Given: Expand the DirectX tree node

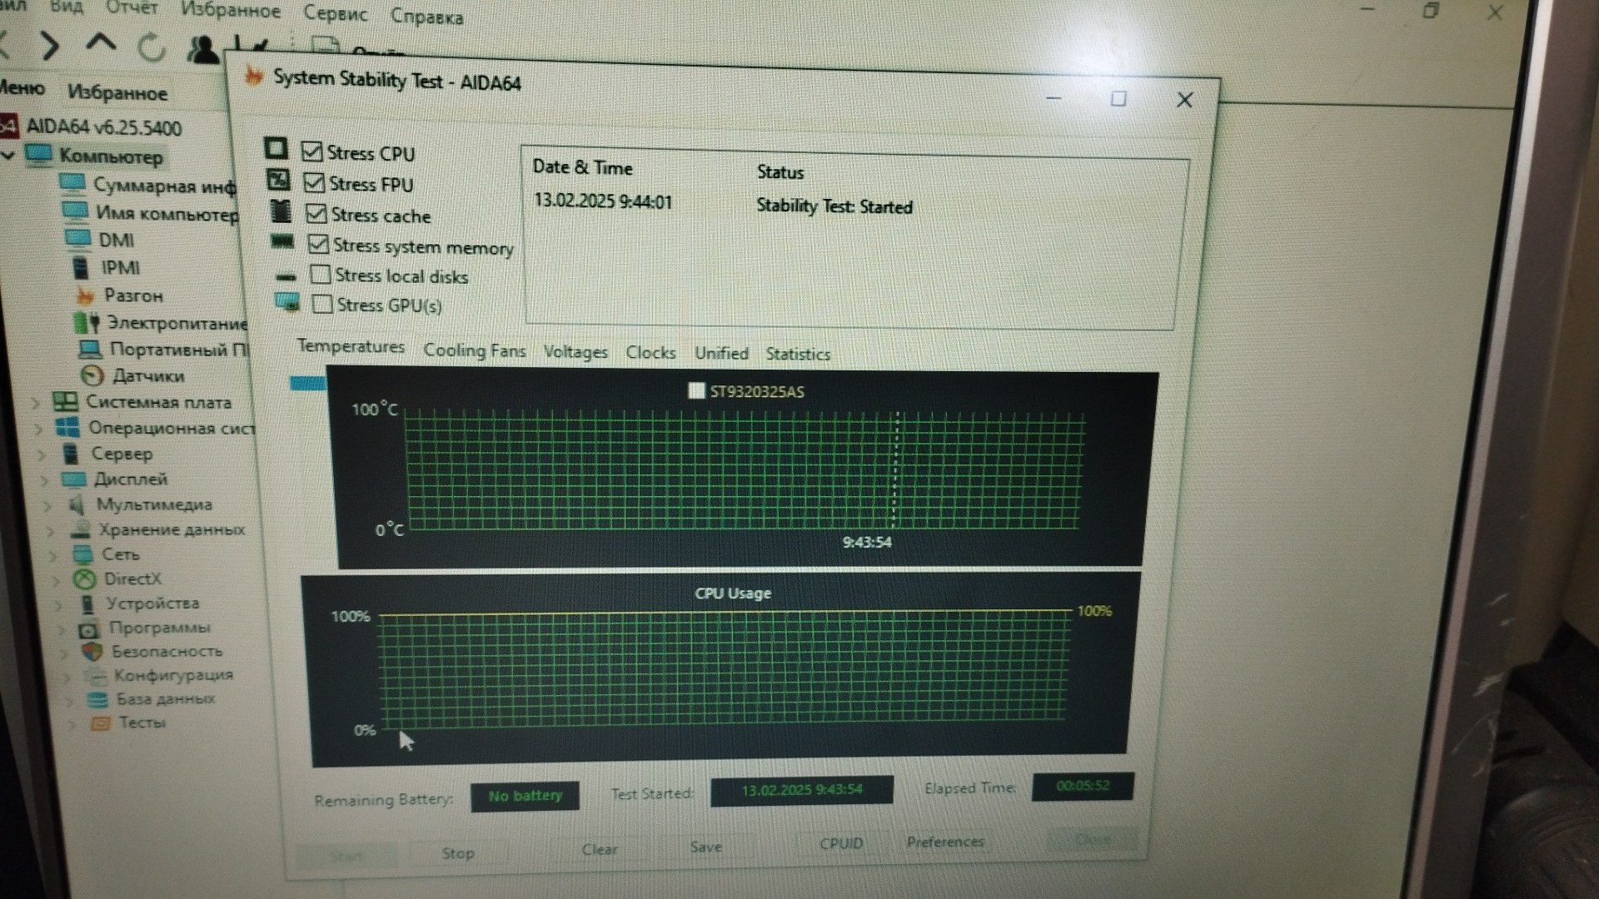Looking at the screenshot, I should (57, 580).
